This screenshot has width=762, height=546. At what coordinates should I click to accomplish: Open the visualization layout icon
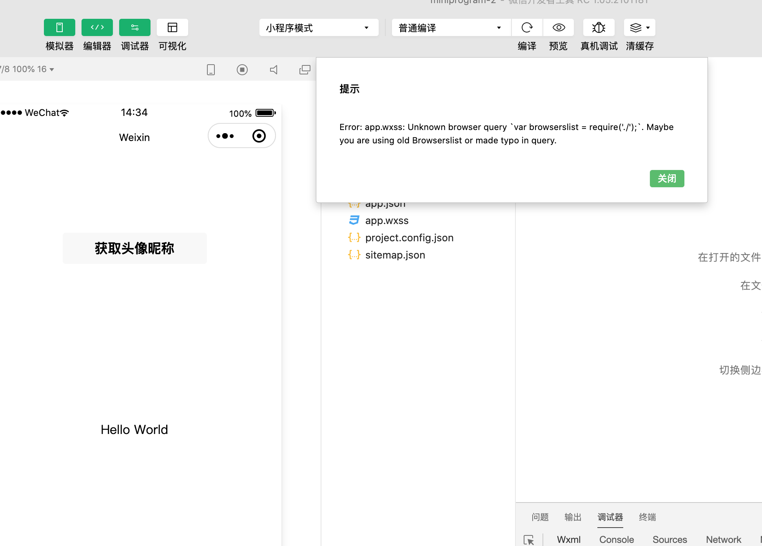point(172,27)
